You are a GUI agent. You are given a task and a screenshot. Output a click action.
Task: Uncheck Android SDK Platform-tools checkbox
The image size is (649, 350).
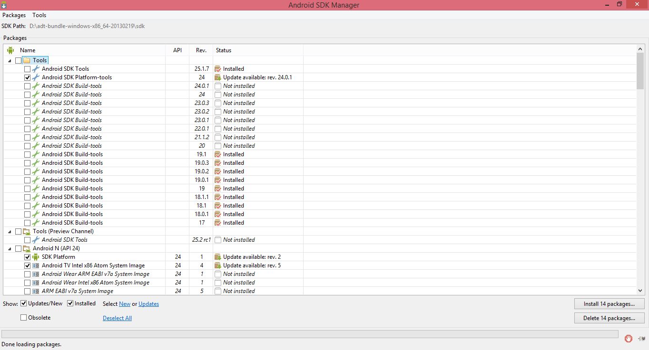coord(27,77)
